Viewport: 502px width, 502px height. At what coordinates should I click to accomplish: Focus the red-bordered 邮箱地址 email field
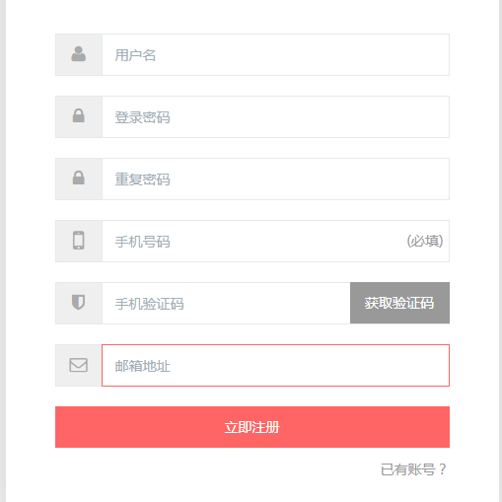(275, 365)
